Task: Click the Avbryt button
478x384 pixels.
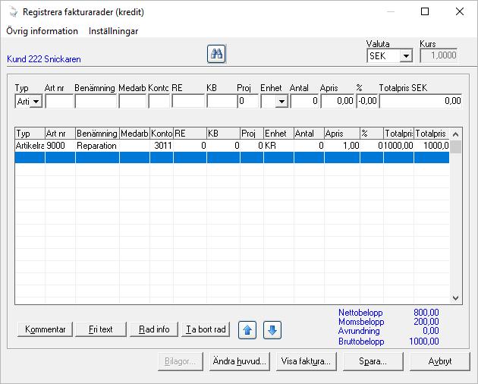Action: tap(440, 361)
